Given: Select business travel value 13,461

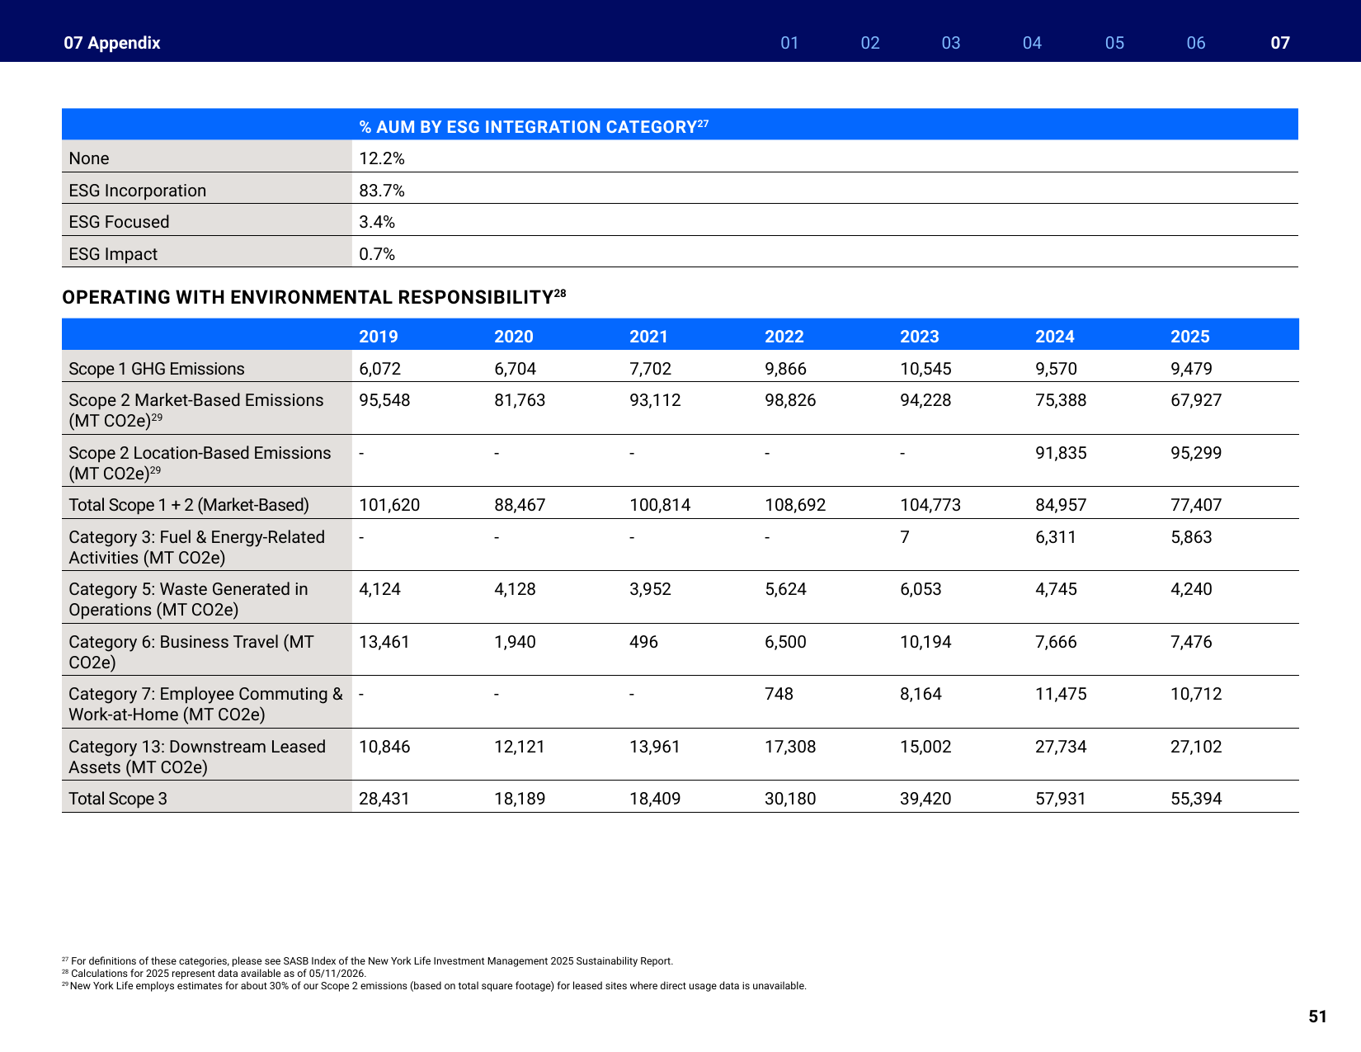Looking at the screenshot, I should coord(384,642).
